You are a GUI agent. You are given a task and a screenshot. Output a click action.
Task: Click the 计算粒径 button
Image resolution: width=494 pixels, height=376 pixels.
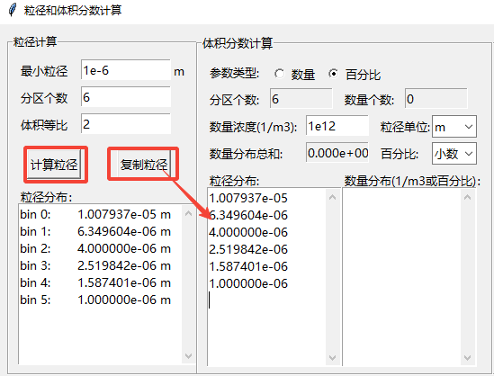coord(54,165)
